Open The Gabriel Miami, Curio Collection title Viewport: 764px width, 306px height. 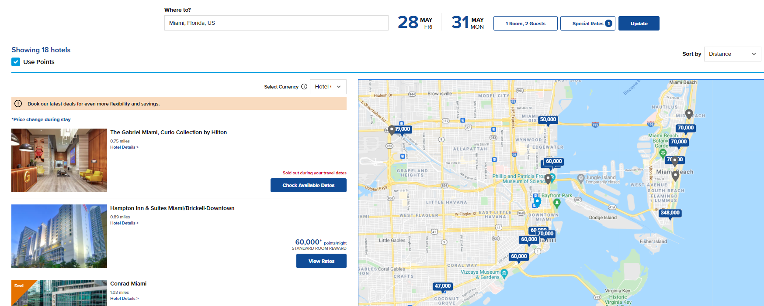click(x=168, y=133)
